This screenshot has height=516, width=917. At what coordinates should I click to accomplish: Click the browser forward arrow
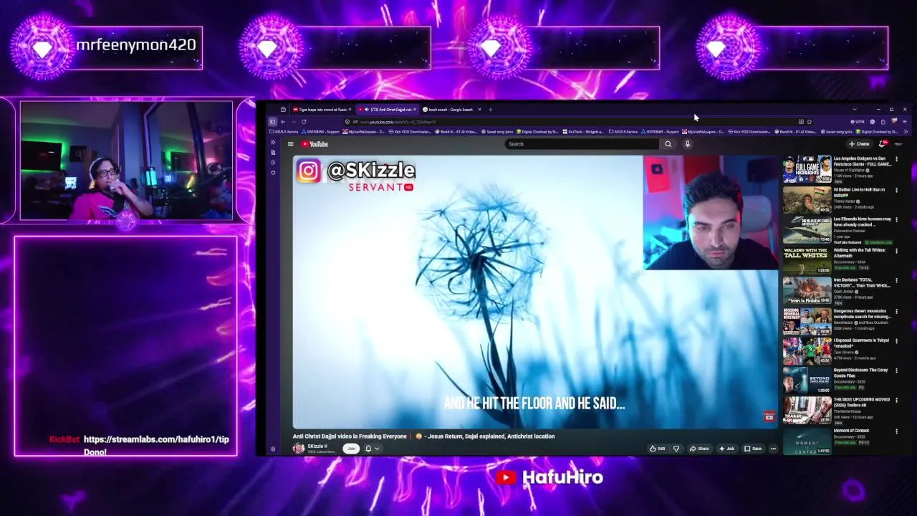pyautogui.click(x=293, y=122)
